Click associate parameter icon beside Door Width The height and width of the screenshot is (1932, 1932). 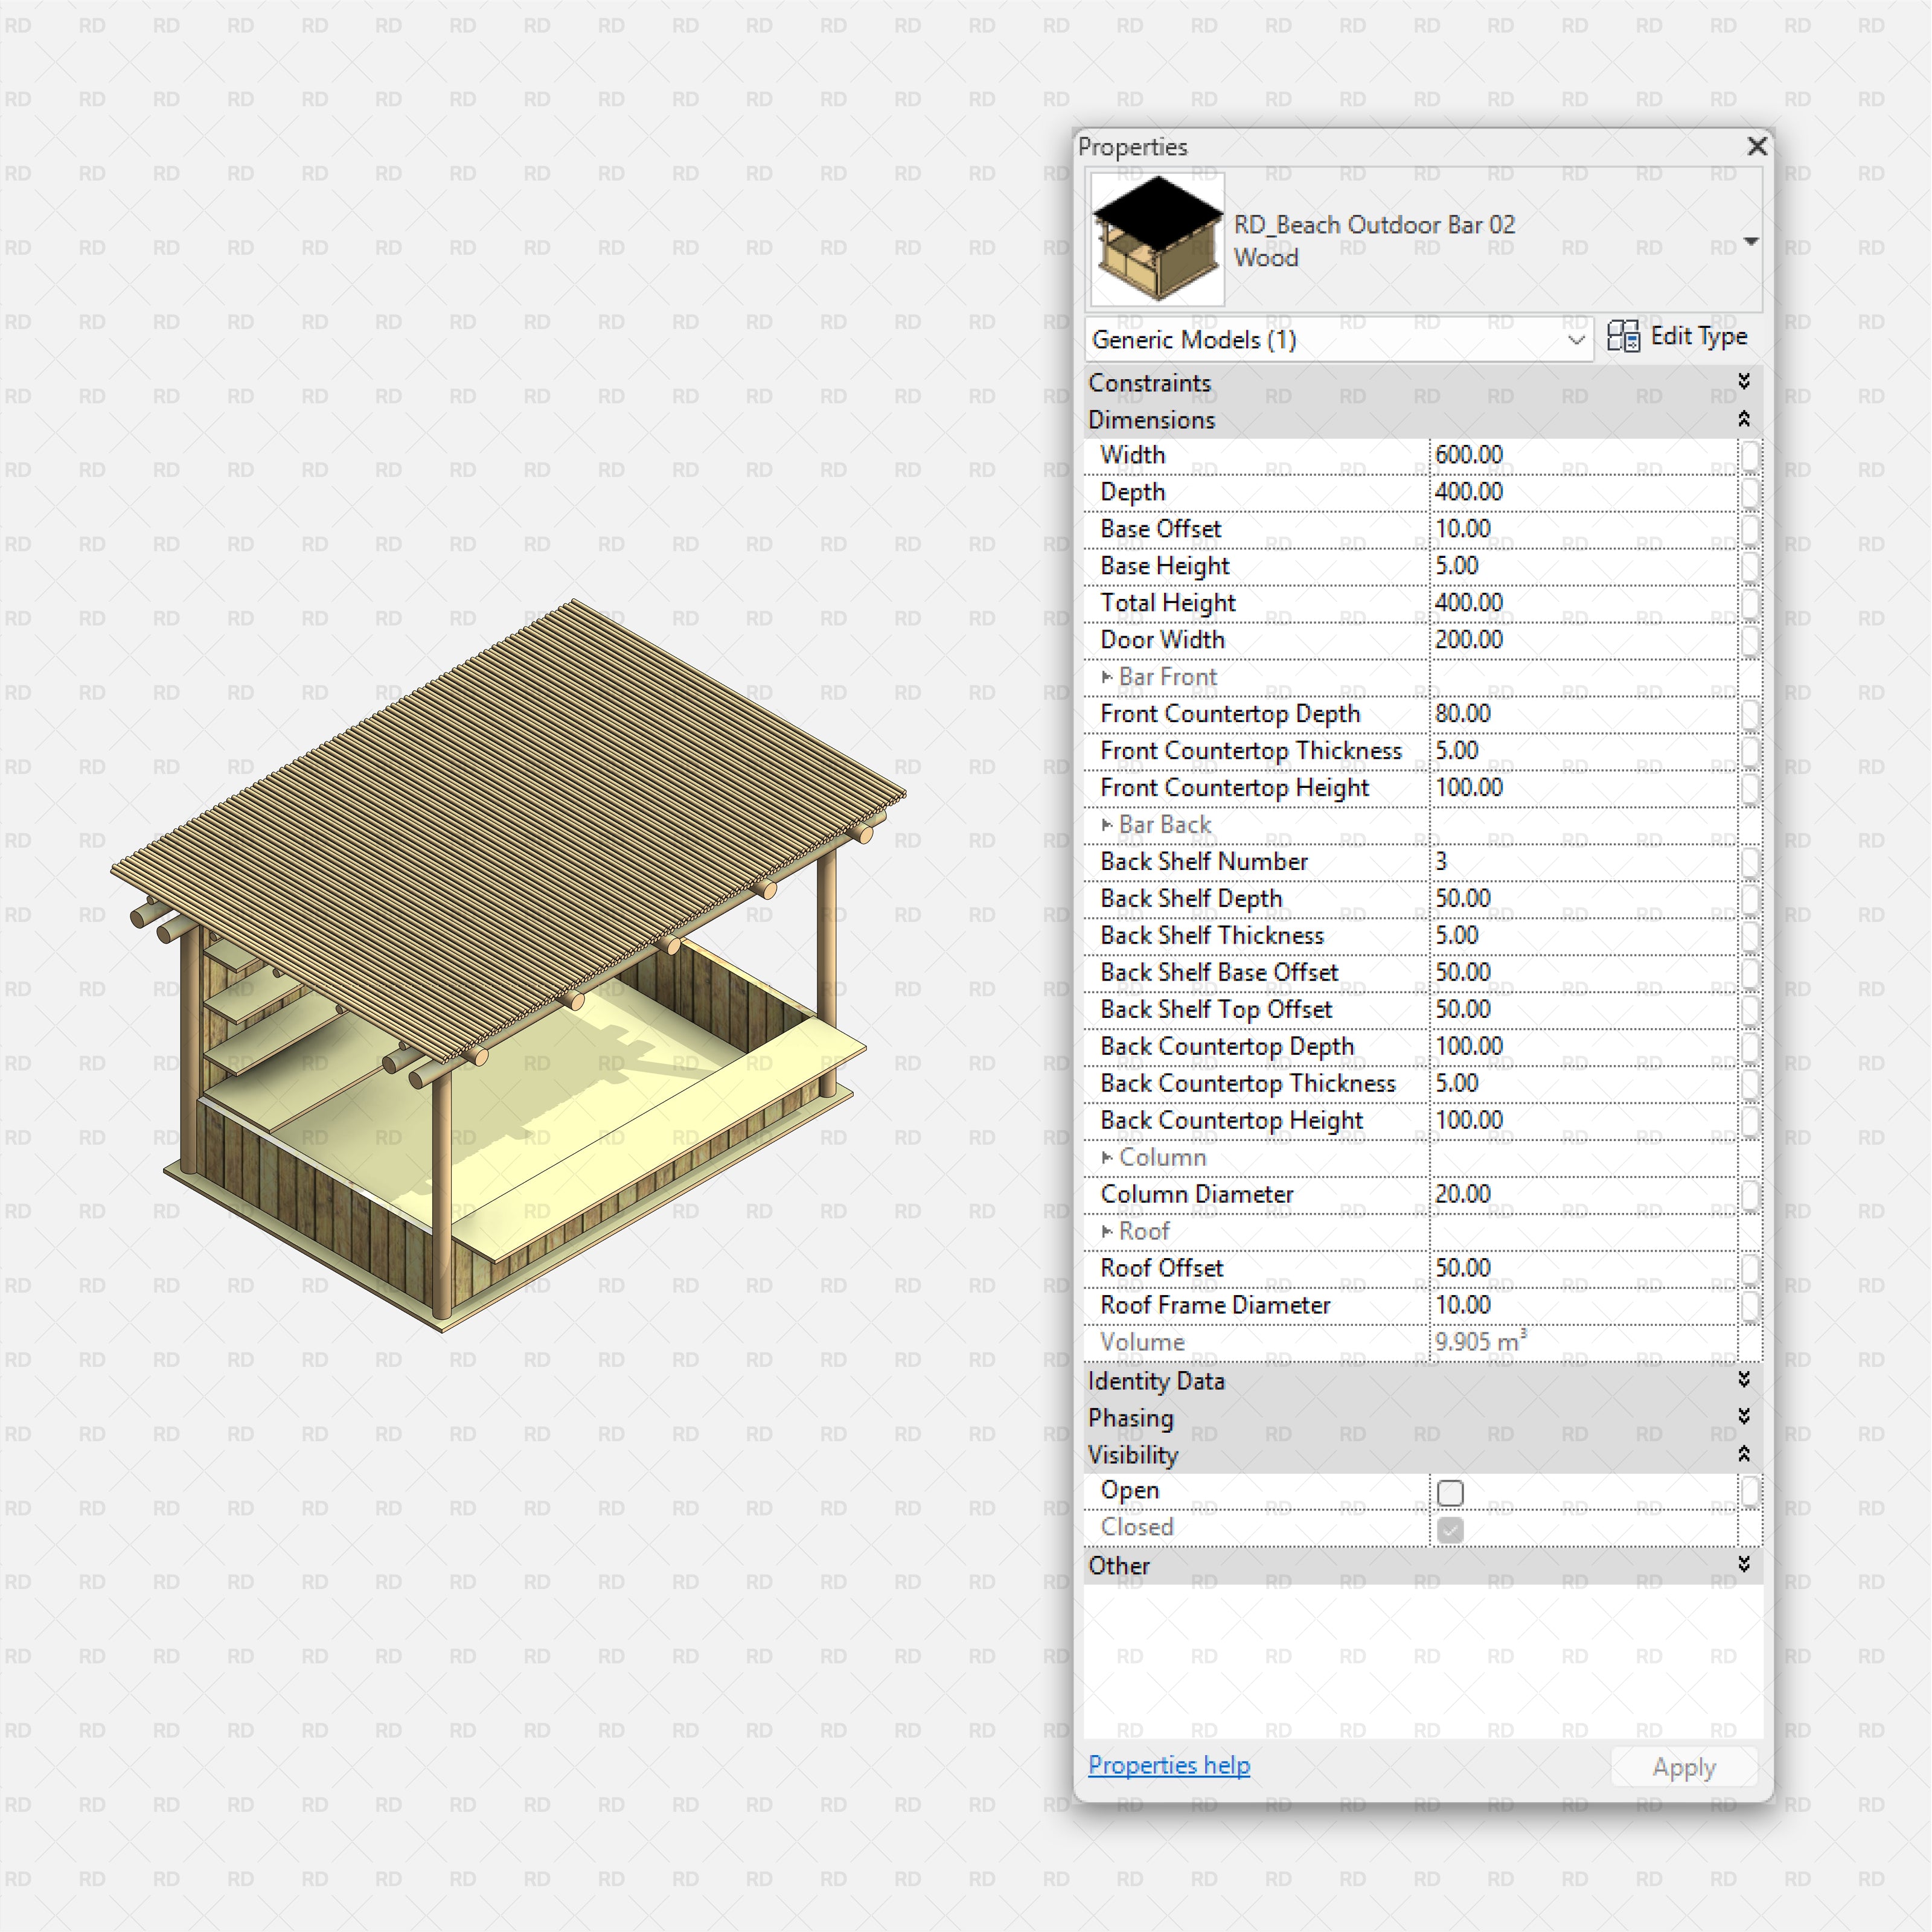1750,641
